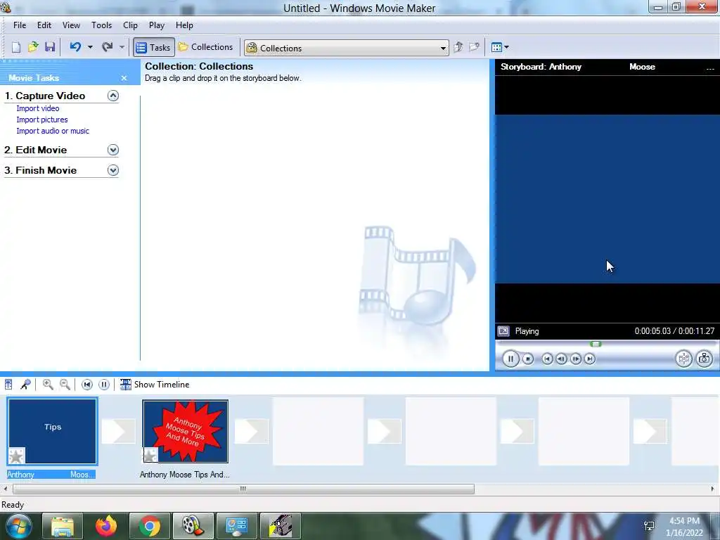Click the transition cell after the starburst clip

click(x=251, y=431)
